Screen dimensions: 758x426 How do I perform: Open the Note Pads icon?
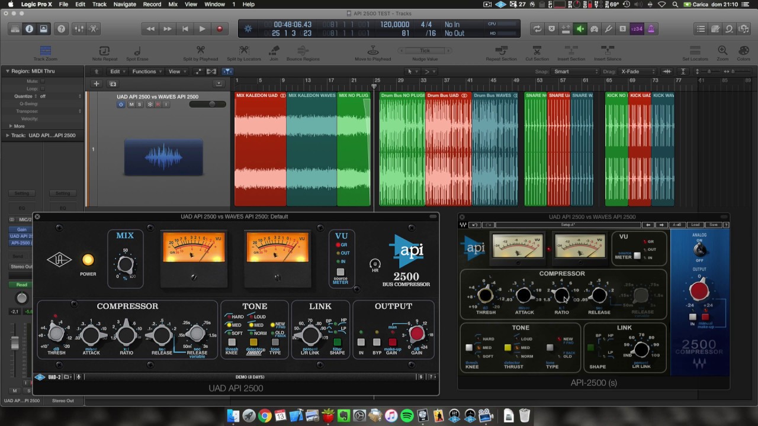pos(715,28)
